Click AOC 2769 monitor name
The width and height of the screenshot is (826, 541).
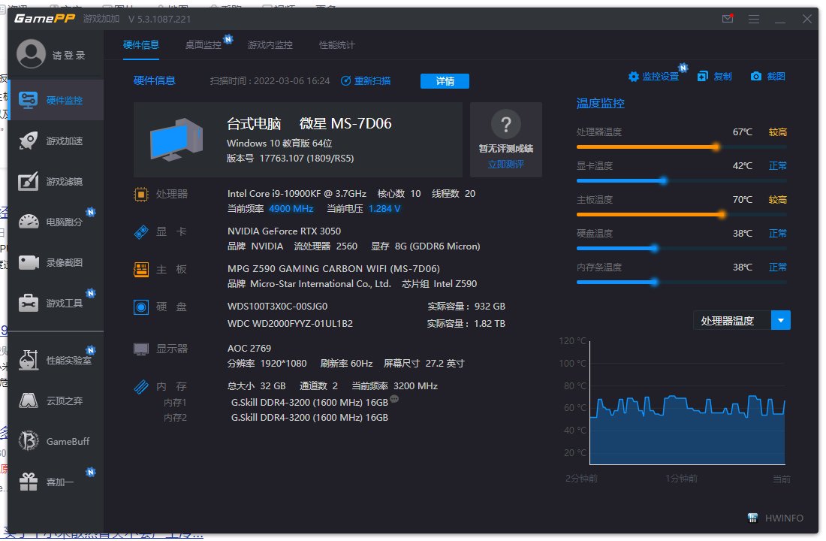[249, 349]
